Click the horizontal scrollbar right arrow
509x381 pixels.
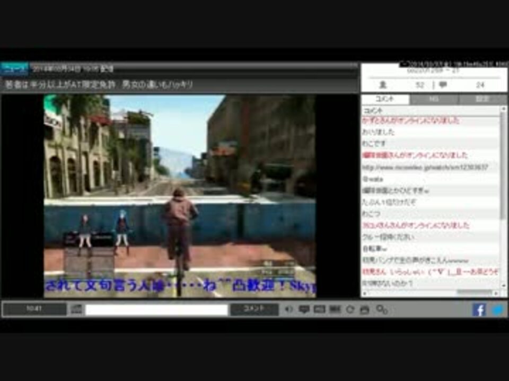point(496,293)
